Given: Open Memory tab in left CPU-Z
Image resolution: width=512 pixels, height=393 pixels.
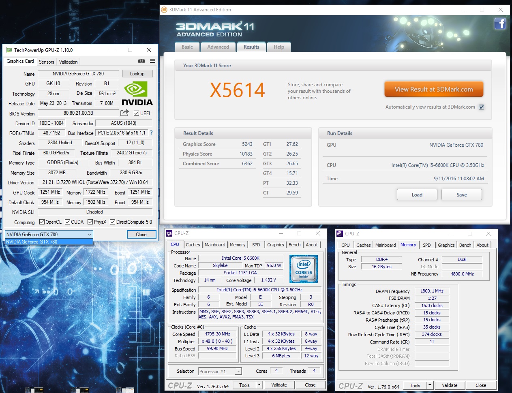Looking at the screenshot, I should [x=238, y=245].
